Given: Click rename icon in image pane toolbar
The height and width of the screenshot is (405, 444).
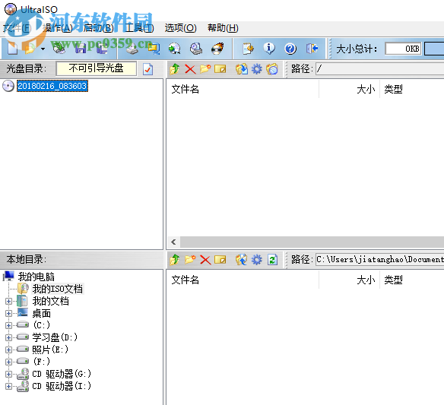Looking at the screenshot, I should 220,69.
